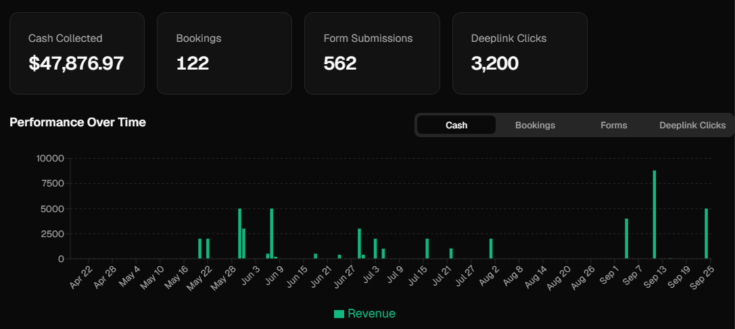Image resolution: width=735 pixels, height=329 pixels.
Task: Open the Cash Collected card
Action: point(77,53)
